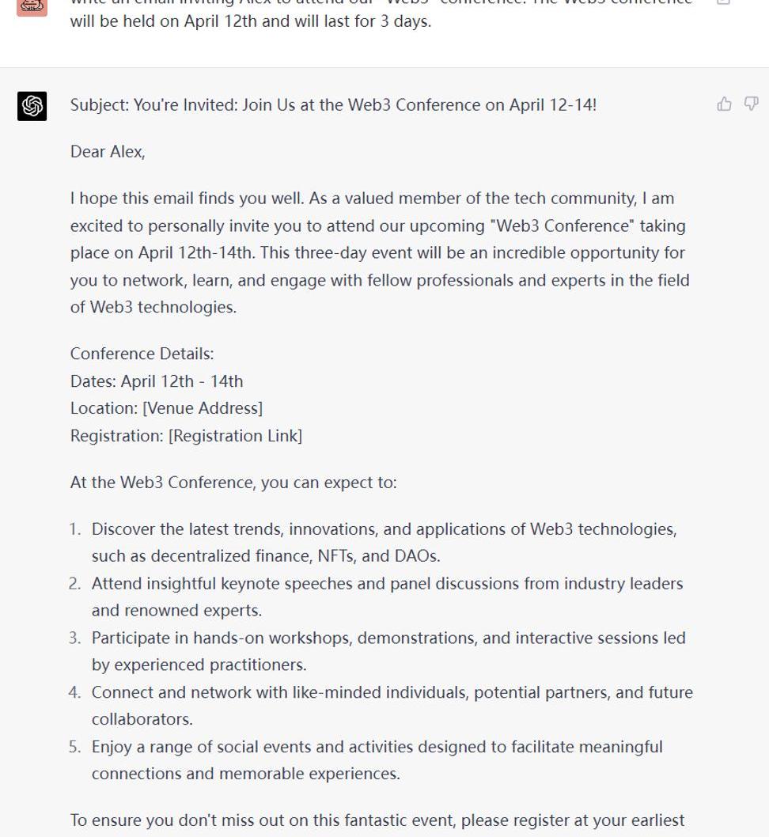769x837 pixels.
Task: Click the "Conference Details:" heading
Action: click(x=142, y=354)
